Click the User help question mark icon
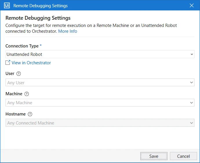The image size is (200, 163). [19, 74]
